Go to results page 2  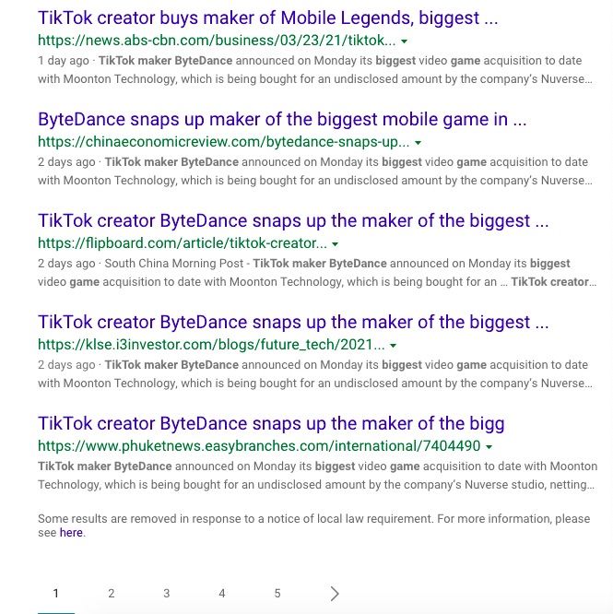coord(112,594)
